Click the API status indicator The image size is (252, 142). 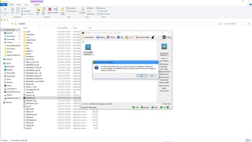(163, 107)
